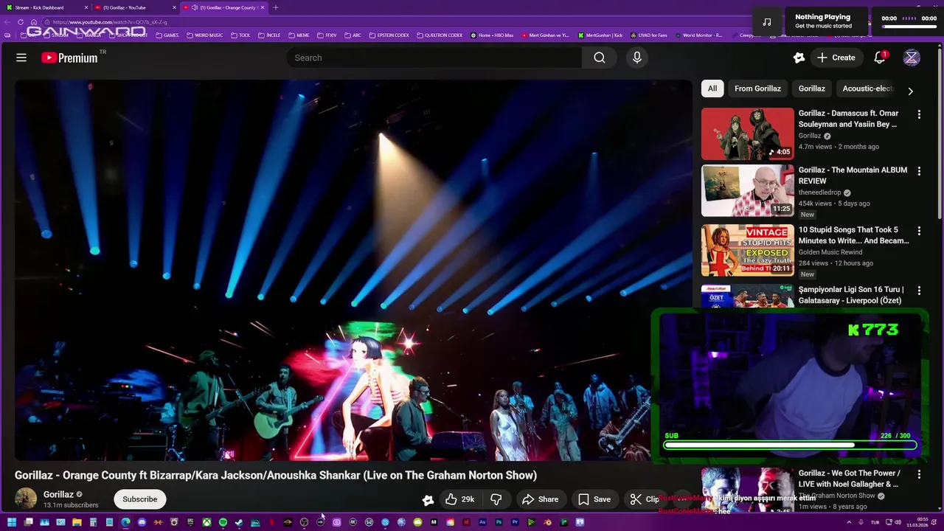Open The Mountain ALBUM REVIEW thumbnail
Viewport: 944px width, 531px height.
(748, 190)
